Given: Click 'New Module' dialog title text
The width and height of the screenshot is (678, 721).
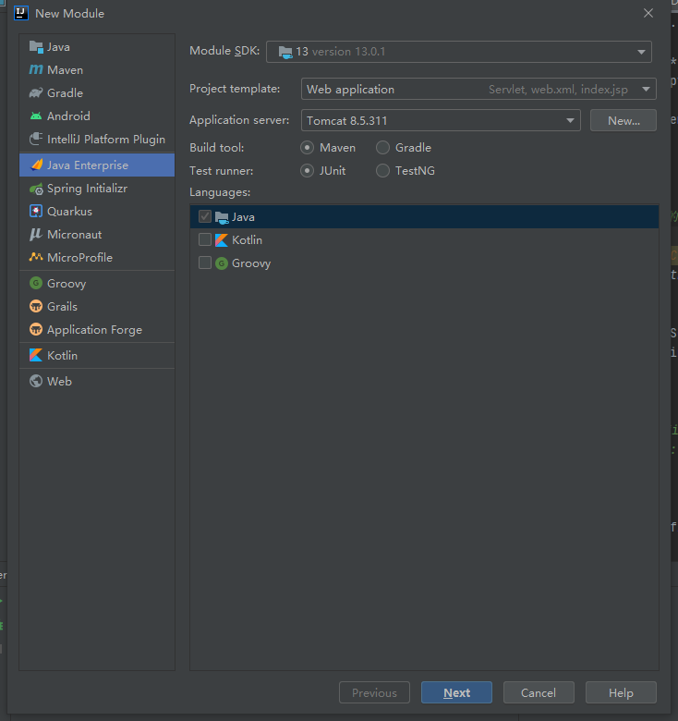Looking at the screenshot, I should 70,13.
